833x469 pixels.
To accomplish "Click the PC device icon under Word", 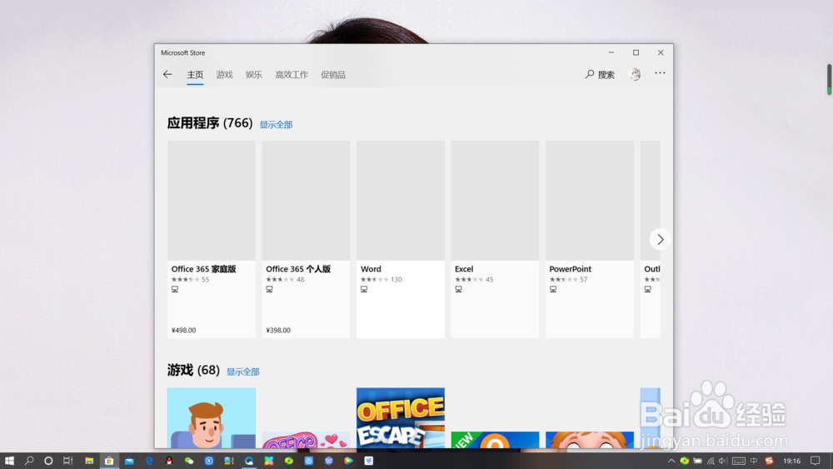I will click(x=364, y=289).
